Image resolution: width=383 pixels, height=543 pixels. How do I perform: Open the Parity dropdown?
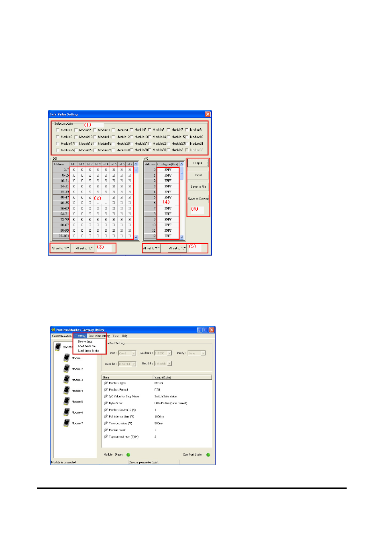(x=203, y=353)
